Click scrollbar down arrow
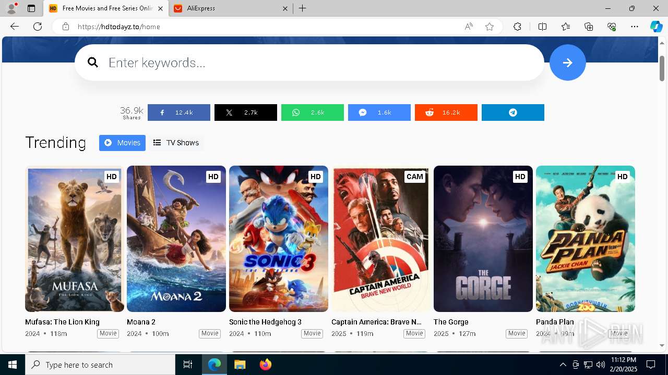668x375 pixels. click(x=662, y=345)
